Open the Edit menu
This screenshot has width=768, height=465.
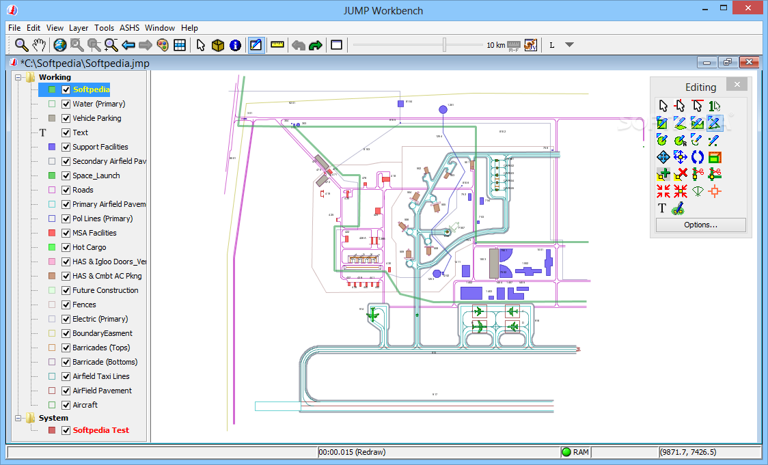(33, 28)
